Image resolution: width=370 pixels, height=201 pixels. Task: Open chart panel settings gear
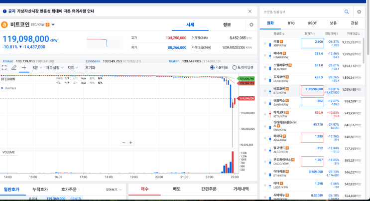coord(251,24)
